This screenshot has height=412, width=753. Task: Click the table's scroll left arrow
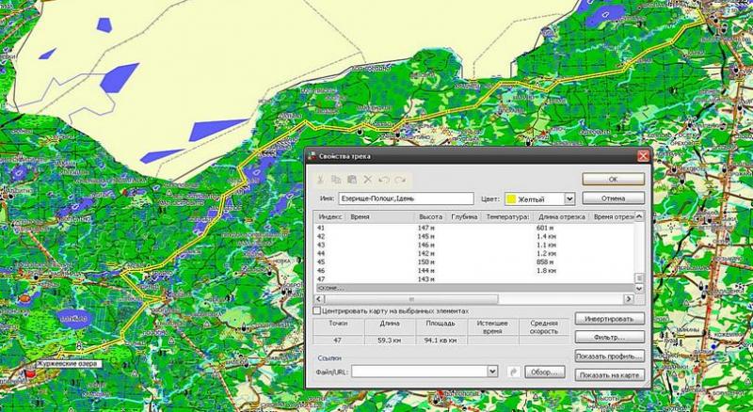click(321, 299)
